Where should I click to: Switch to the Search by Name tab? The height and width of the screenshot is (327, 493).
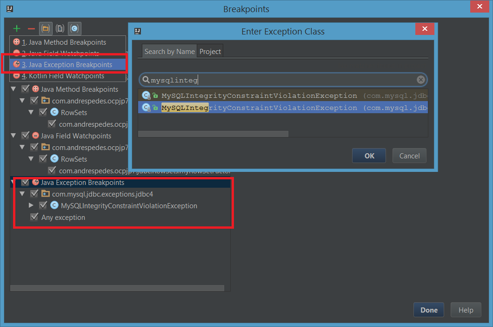coord(169,51)
